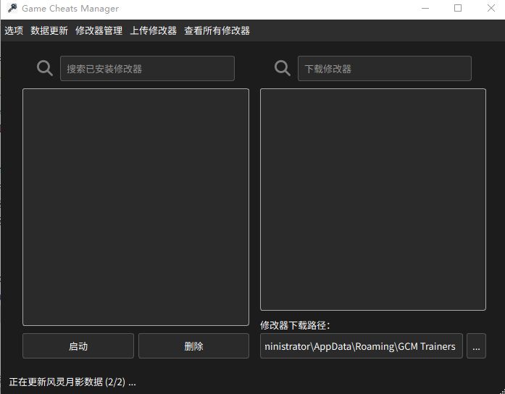Screen dimensions: 505x394
Task: Maximize the Game Cheats Manager window
Action: tap(458, 8)
